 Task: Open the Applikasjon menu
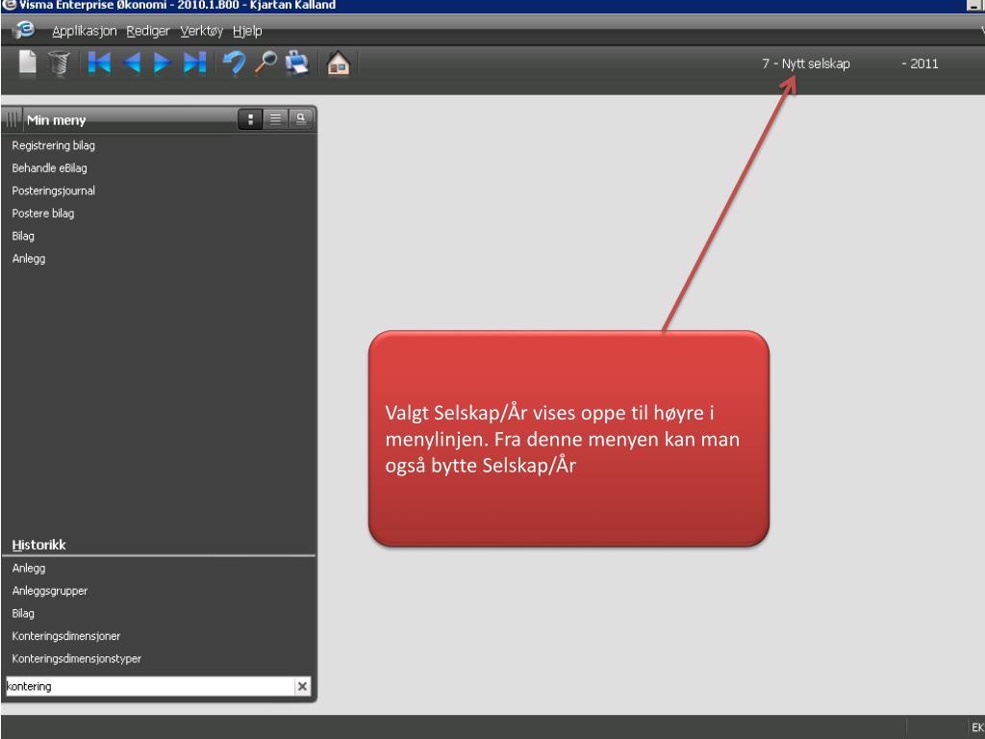[85, 31]
